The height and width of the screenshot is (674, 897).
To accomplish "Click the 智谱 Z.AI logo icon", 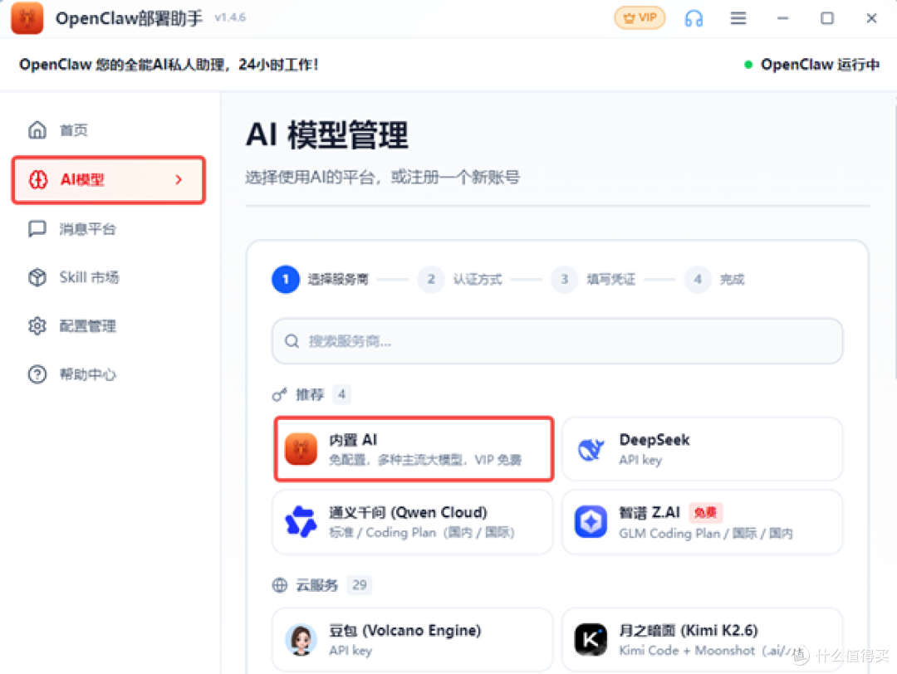I will point(591,521).
